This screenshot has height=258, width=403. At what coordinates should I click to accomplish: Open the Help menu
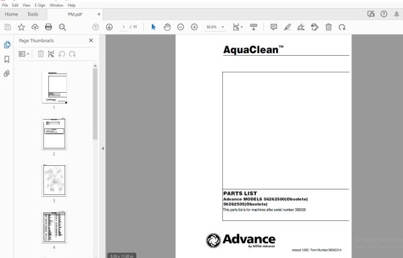pos(71,5)
